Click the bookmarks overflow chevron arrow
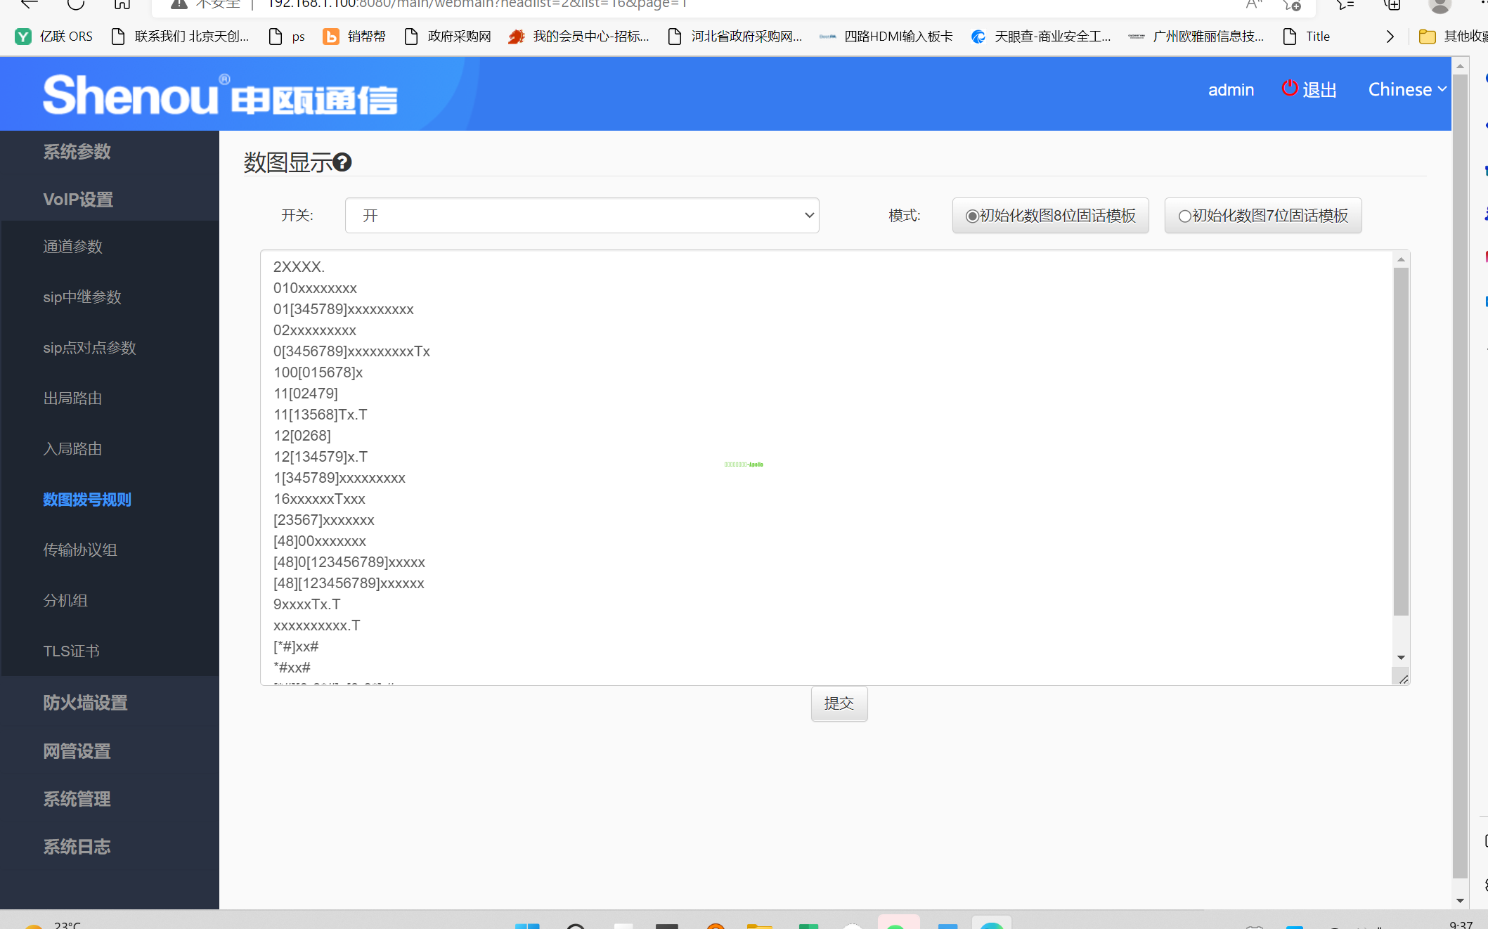The width and height of the screenshot is (1488, 929). click(x=1390, y=37)
